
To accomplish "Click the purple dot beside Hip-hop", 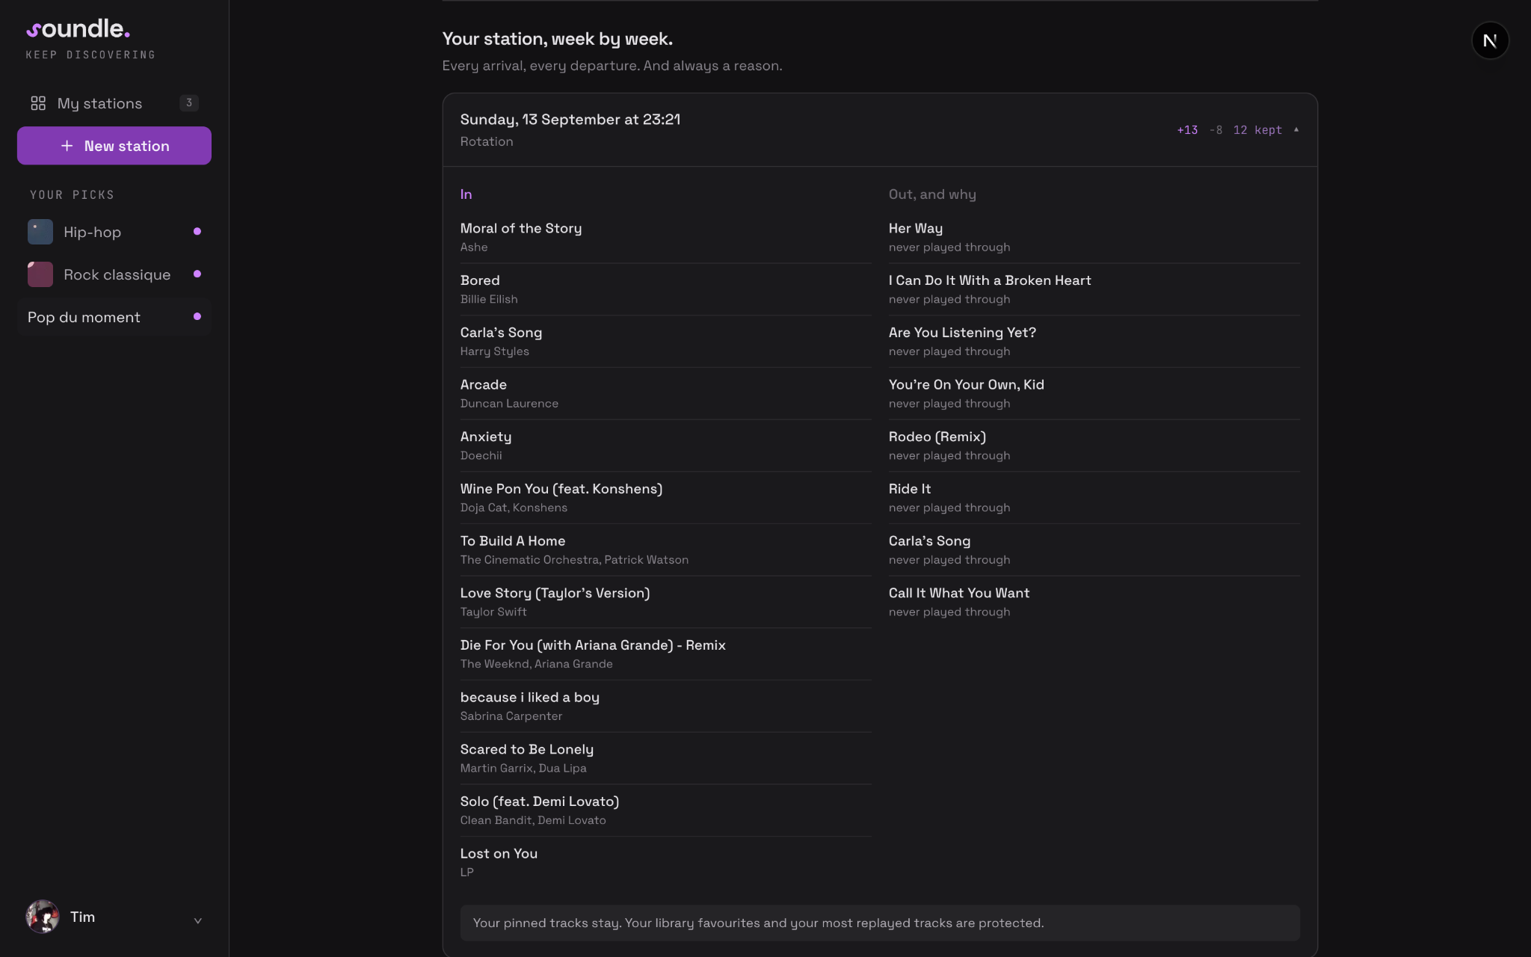I will [197, 232].
